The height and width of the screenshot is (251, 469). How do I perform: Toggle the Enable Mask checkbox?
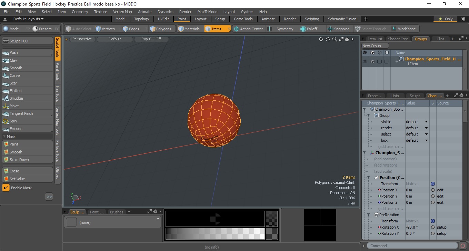[6, 188]
